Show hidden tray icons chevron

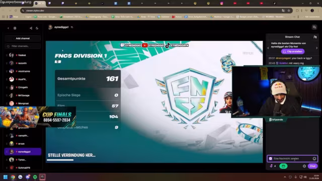(285, 177)
